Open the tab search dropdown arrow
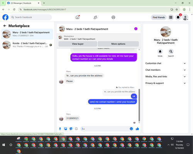Image resolution: width=193 pixels, height=154 pixels. point(3,3)
